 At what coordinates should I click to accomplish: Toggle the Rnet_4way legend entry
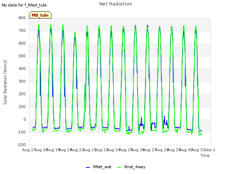[131, 167]
